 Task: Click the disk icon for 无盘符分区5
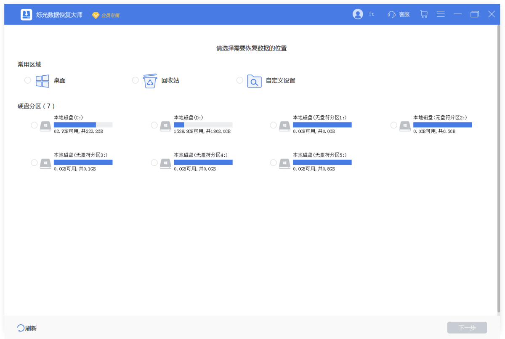(x=284, y=163)
